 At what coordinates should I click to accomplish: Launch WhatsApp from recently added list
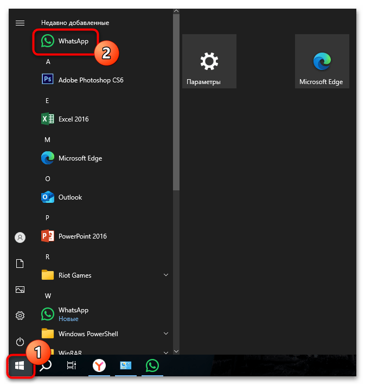[x=65, y=41]
